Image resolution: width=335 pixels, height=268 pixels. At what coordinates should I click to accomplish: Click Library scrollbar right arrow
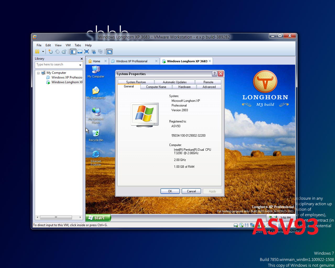[80, 217]
